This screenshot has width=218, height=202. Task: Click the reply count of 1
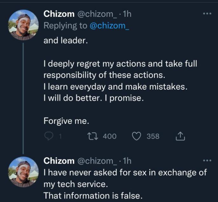click(x=60, y=136)
